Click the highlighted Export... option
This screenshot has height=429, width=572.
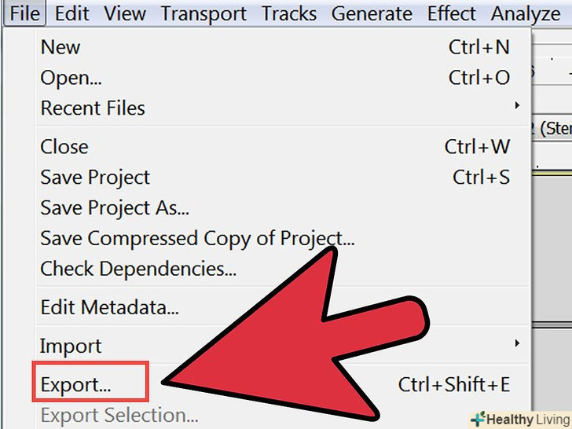coord(76,385)
